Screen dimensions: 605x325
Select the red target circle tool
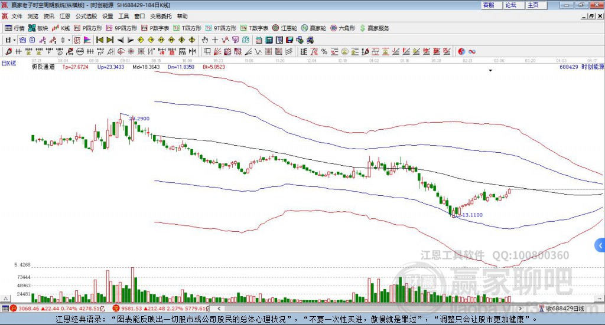(x=121, y=51)
